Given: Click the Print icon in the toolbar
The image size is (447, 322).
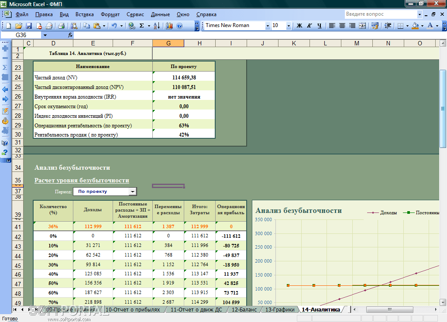Looking at the screenshot, I should point(62,26).
